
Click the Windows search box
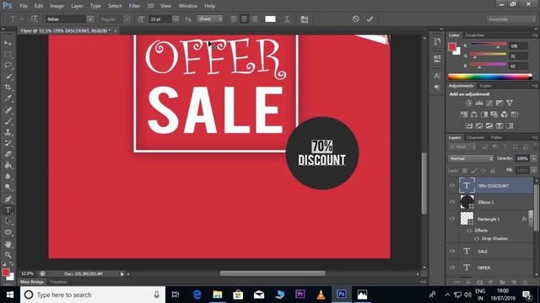pos(93,295)
